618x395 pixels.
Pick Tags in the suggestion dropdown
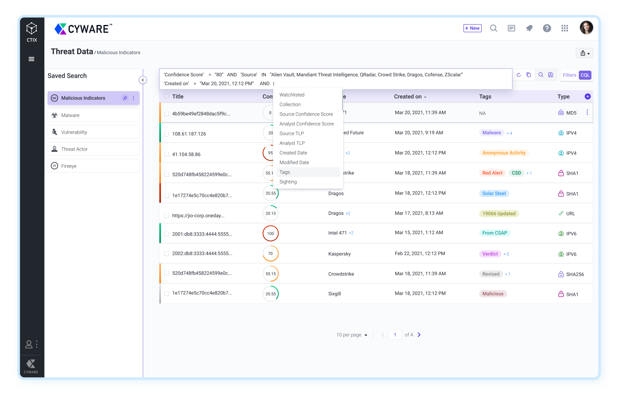[309, 172]
